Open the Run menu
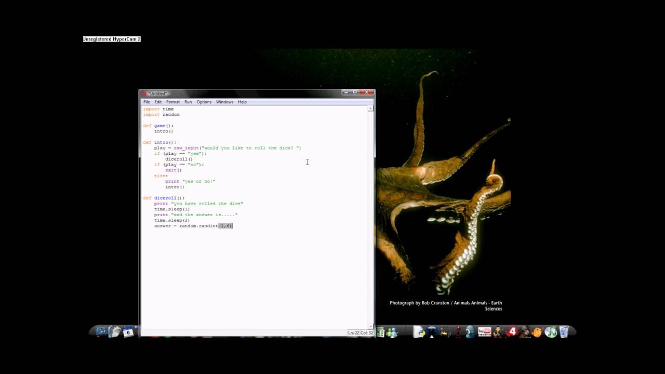The image size is (665, 374). (x=188, y=102)
